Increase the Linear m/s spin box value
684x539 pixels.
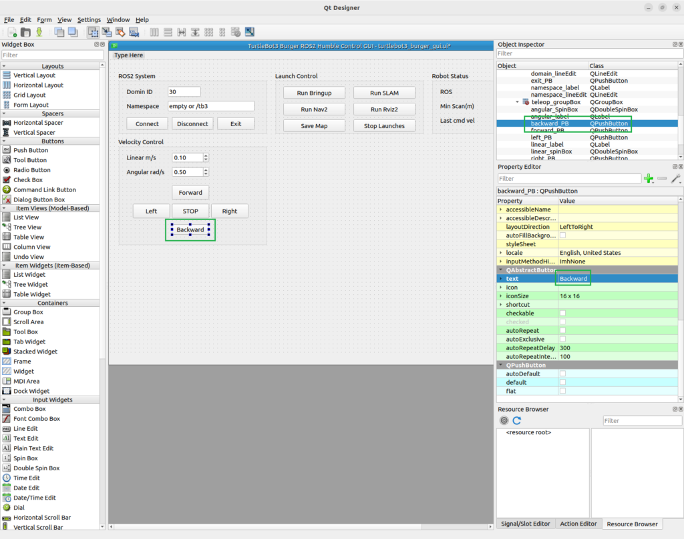[x=206, y=155]
